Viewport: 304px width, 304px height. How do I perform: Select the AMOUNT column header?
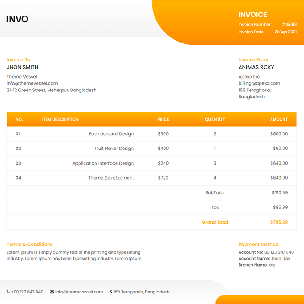pos(278,119)
